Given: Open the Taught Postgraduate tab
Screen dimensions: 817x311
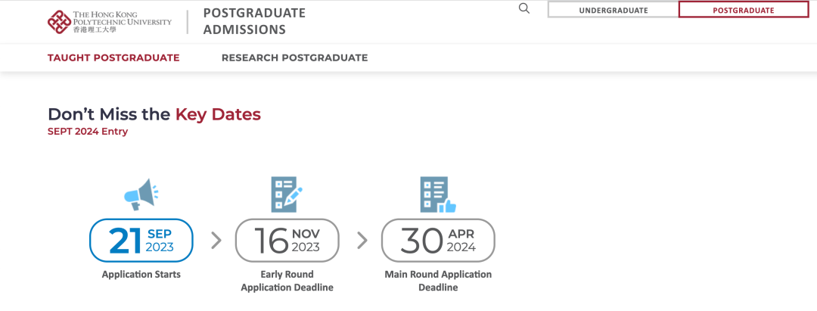Looking at the screenshot, I should (113, 58).
